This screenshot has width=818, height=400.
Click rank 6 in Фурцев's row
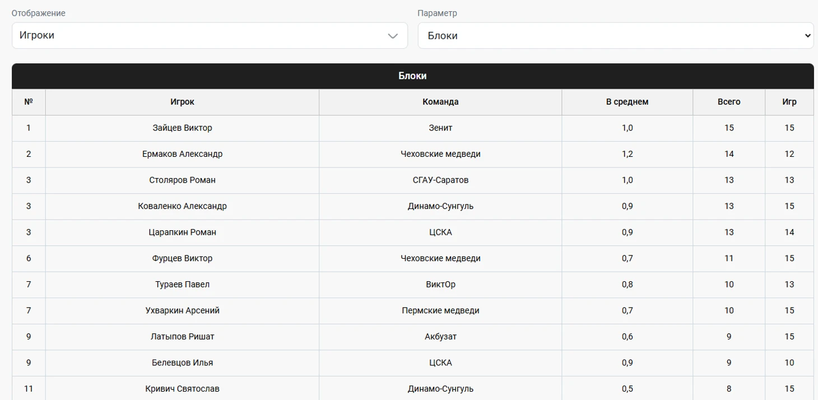tap(29, 258)
